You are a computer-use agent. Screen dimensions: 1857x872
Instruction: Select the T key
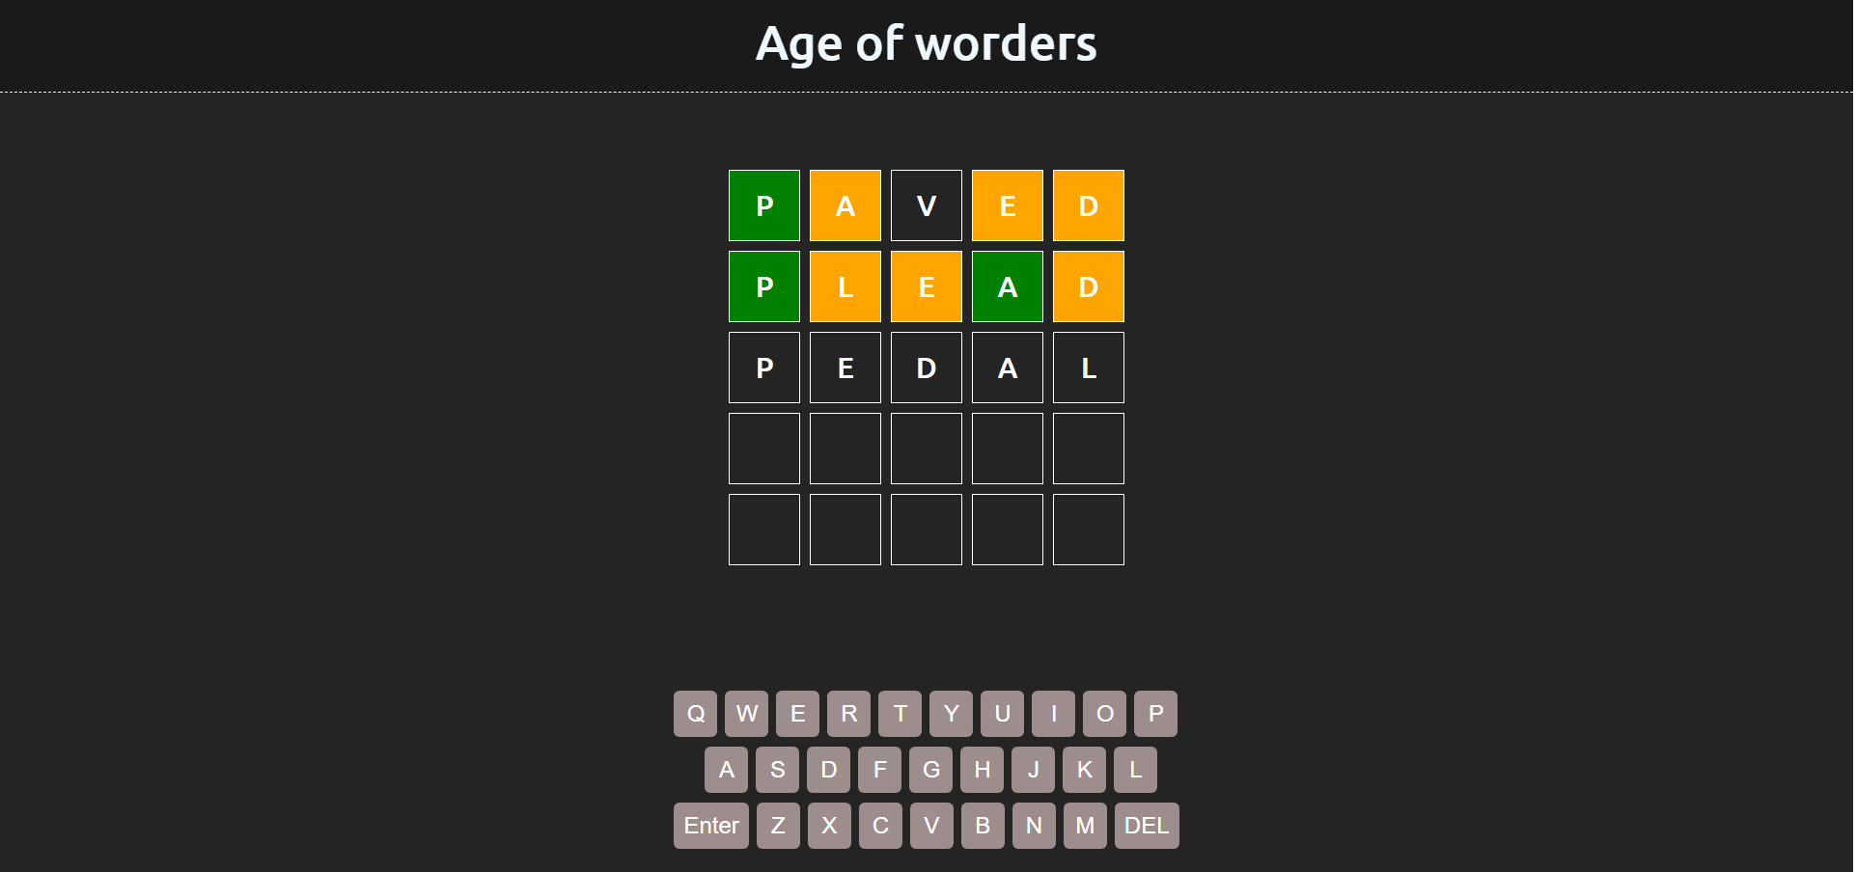click(900, 714)
